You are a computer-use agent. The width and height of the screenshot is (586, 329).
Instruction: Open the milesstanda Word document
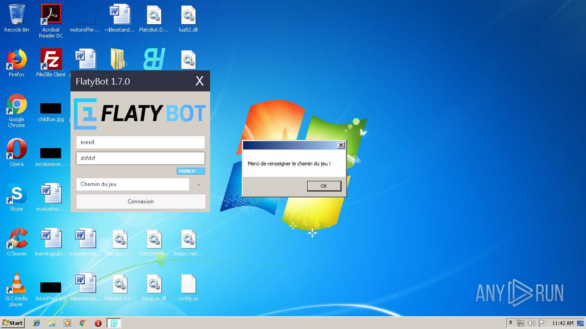(x=85, y=287)
